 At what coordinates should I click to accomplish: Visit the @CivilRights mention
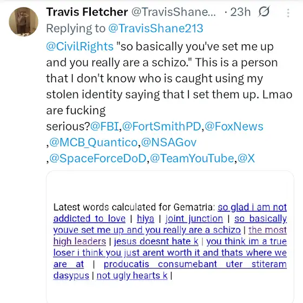[80, 47]
